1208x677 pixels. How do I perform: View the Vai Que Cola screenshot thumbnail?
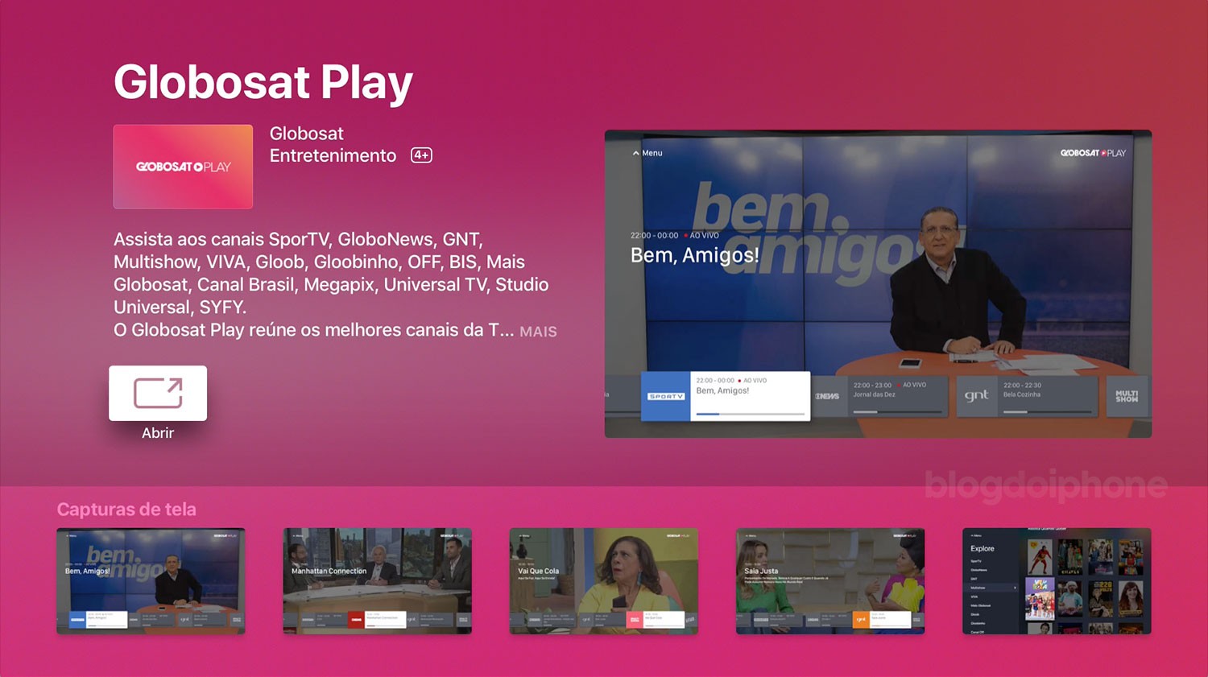point(603,580)
